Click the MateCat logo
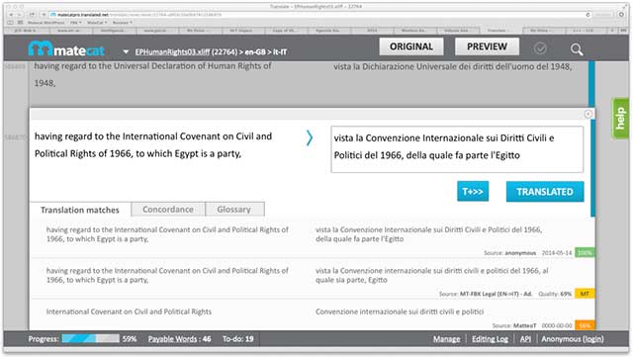Viewport: 633px width, 357px height. tap(66, 48)
